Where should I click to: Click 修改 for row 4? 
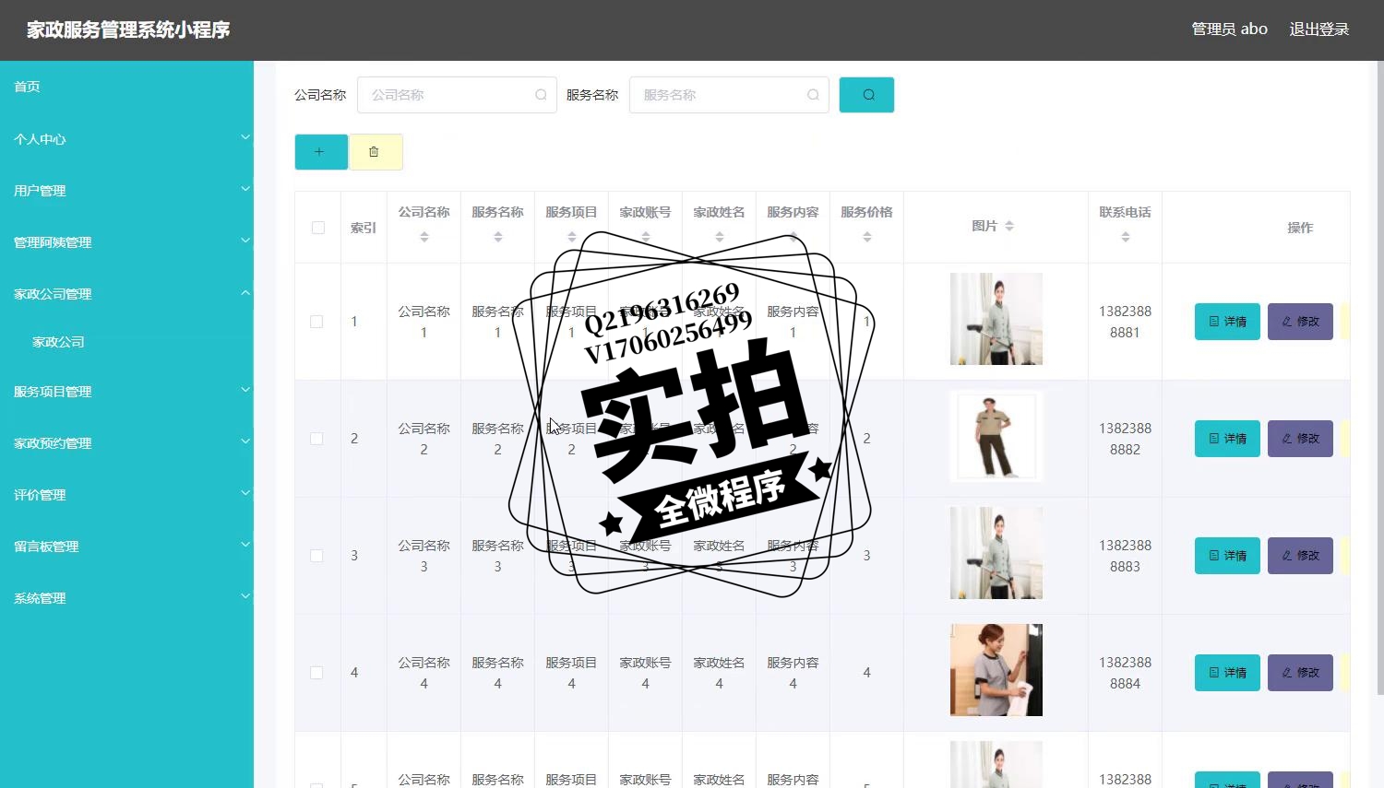[1300, 673]
